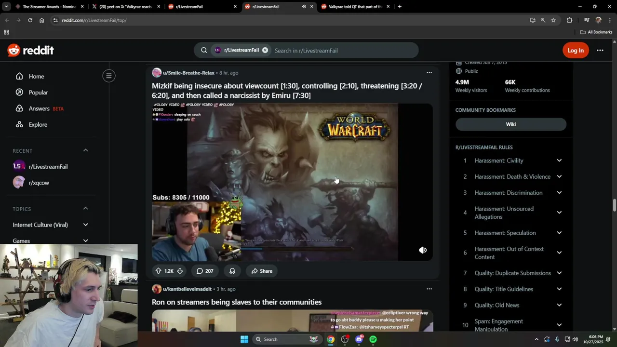The height and width of the screenshot is (347, 617).
Task: Click the page vertical scrollbar thumb
Action: click(x=614, y=205)
